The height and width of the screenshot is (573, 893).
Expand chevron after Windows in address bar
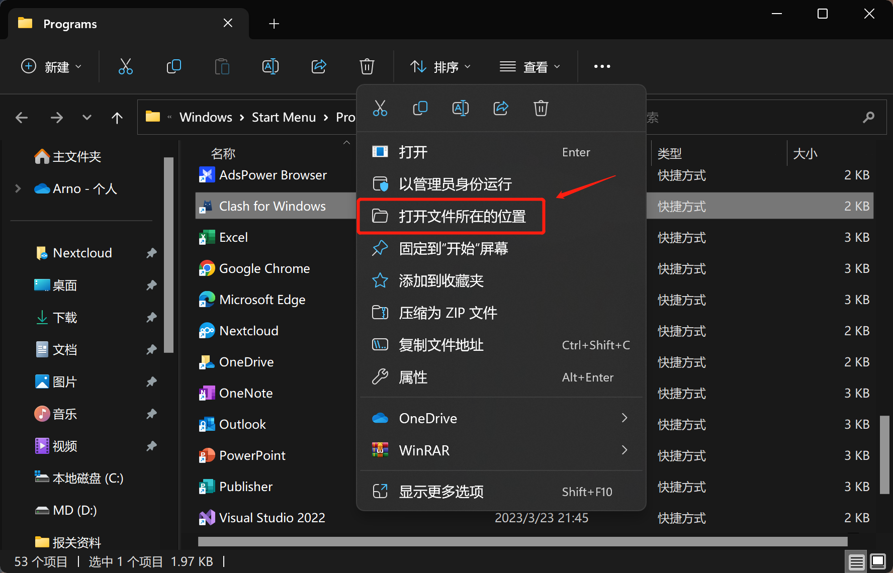242,118
